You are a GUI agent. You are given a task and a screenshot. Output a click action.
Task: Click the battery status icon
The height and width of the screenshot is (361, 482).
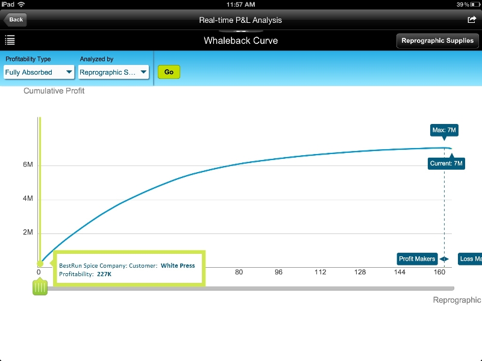[x=475, y=5]
